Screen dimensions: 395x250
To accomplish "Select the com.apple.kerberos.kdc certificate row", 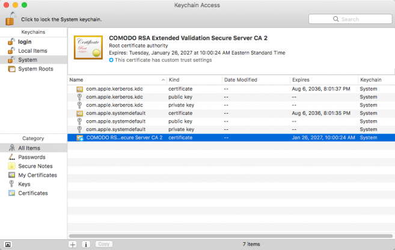I will click(x=231, y=89).
